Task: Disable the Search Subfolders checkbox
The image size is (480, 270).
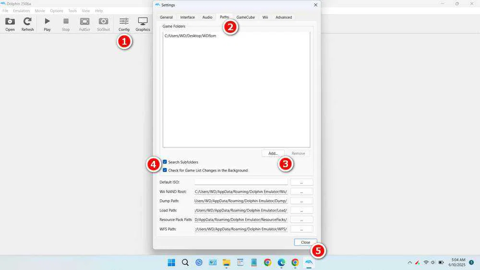Action: click(165, 162)
